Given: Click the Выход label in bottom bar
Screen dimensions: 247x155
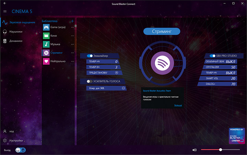Looking at the screenshot, I should point(7,150).
